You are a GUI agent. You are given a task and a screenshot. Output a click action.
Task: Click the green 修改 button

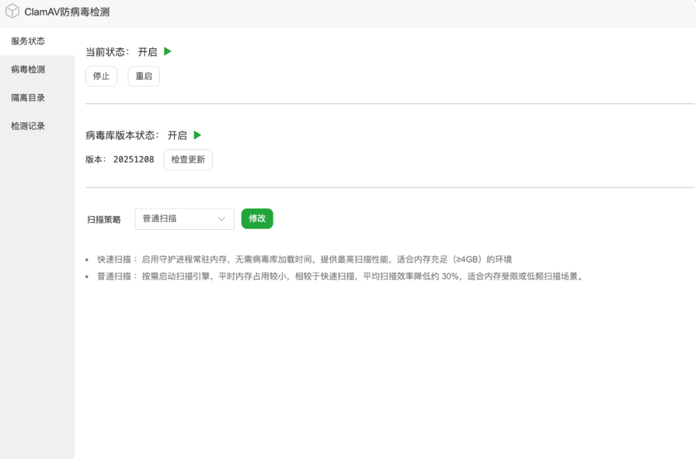257,218
